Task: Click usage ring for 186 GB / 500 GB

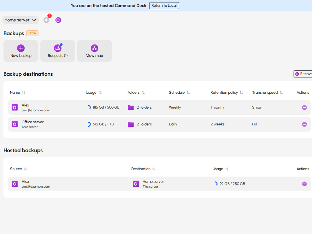Action: point(89,107)
